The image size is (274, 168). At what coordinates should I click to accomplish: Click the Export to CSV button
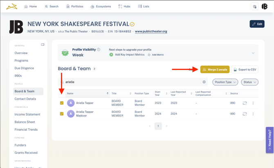pos(245,69)
